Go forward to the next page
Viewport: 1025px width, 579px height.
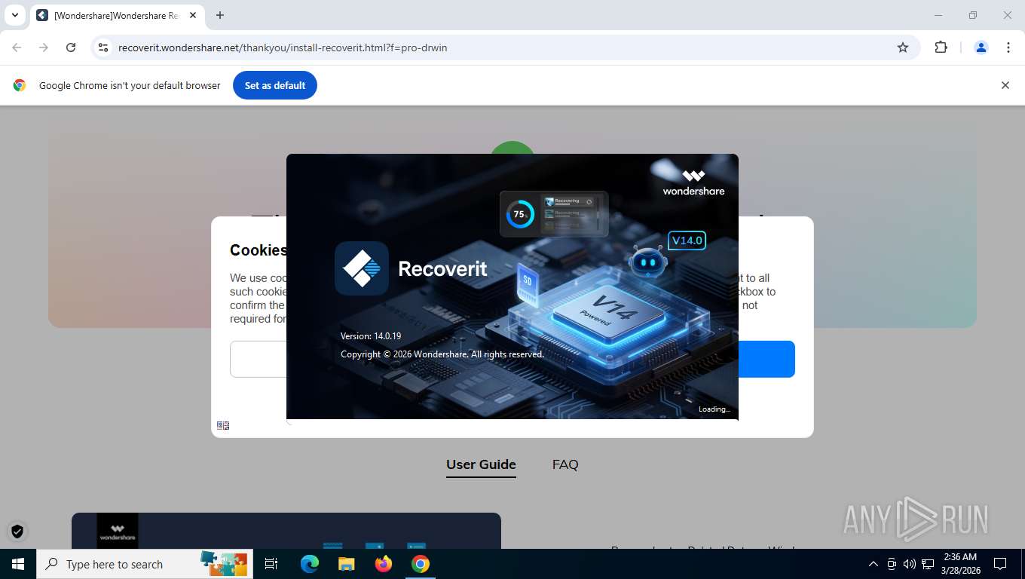pos(44,47)
